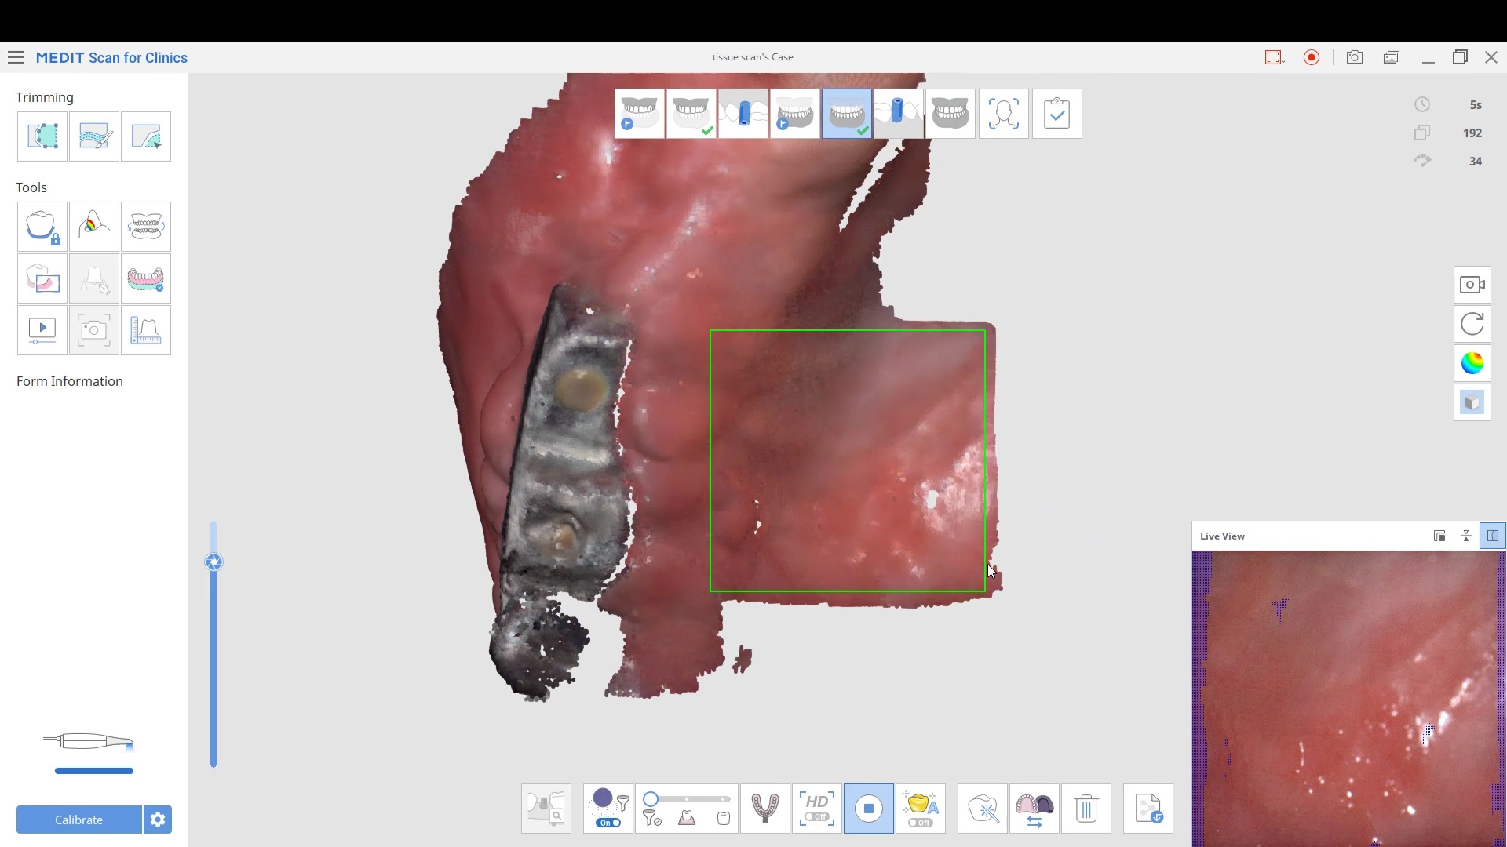The width and height of the screenshot is (1507, 847).
Task: Select the tooth-and-gingiva filtering level icon
Action: pos(687,819)
